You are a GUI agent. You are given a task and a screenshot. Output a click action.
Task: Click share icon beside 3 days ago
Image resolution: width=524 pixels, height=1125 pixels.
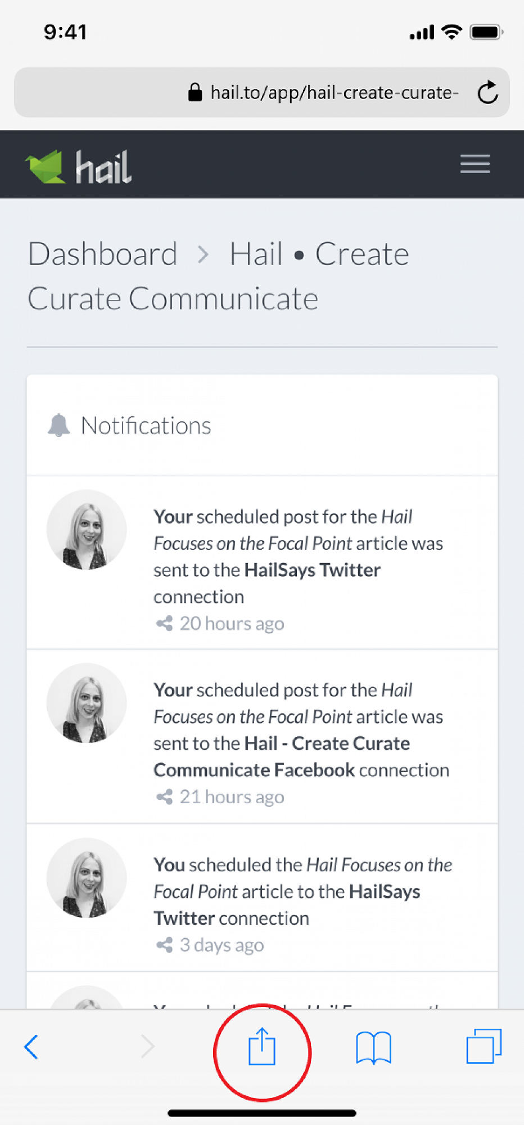coord(164,945)
